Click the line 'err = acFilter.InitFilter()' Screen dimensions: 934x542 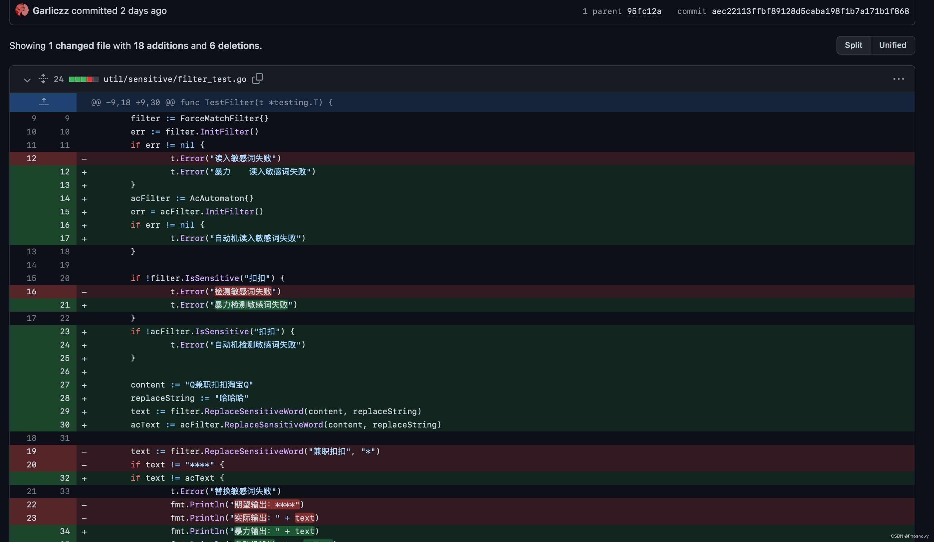tap(197, 212)
